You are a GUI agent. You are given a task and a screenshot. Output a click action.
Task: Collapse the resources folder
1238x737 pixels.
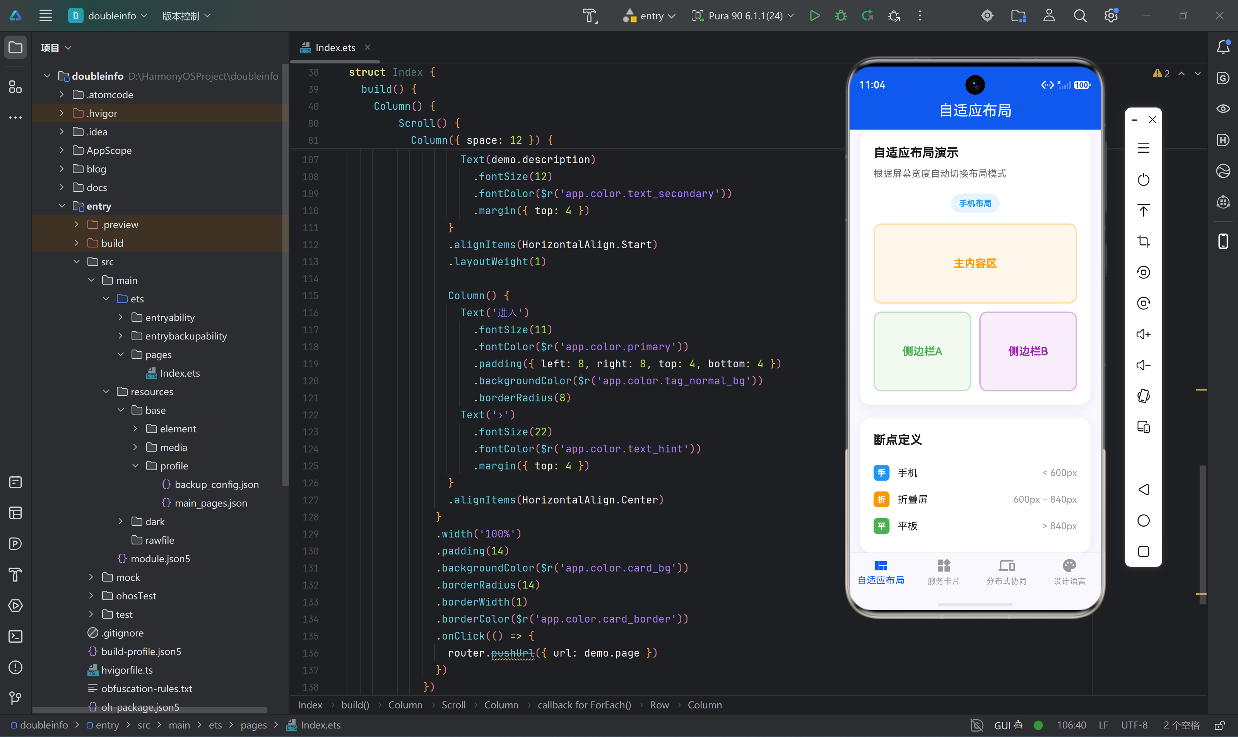(x=106, y=391)
